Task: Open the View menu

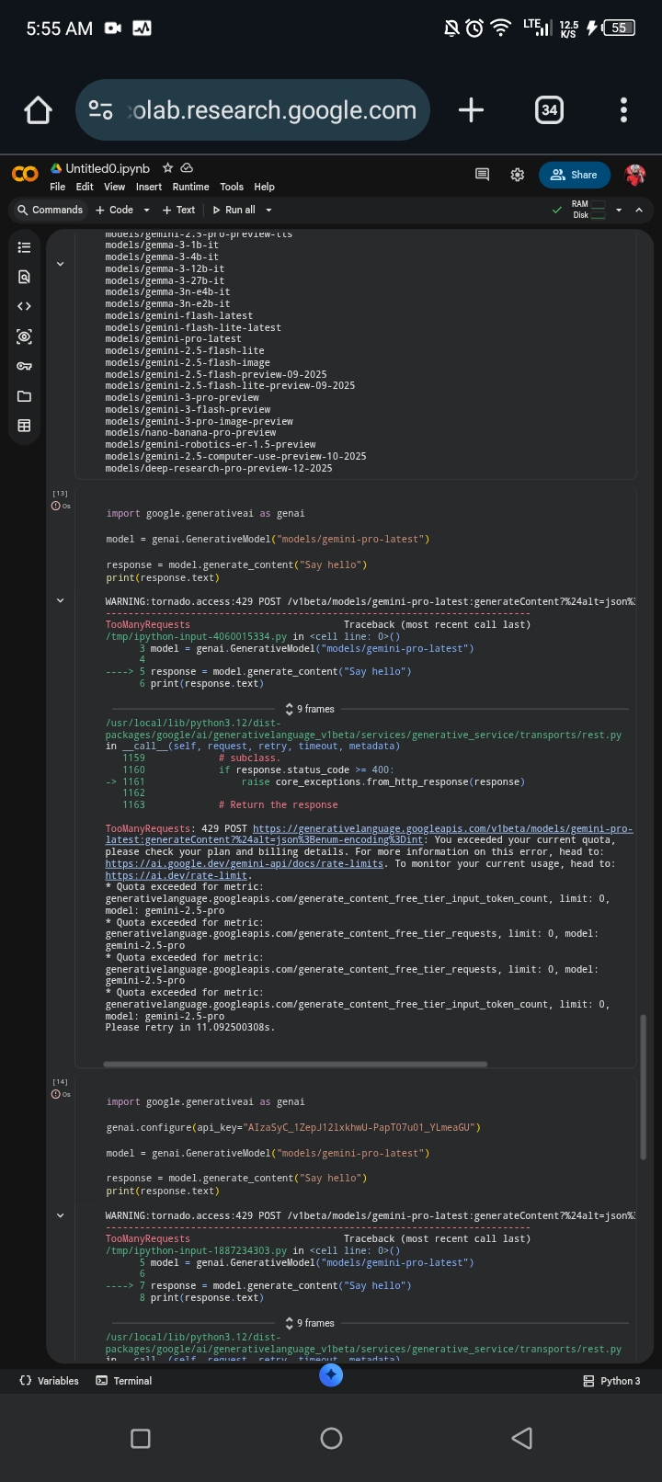Action: pos(115,187)
